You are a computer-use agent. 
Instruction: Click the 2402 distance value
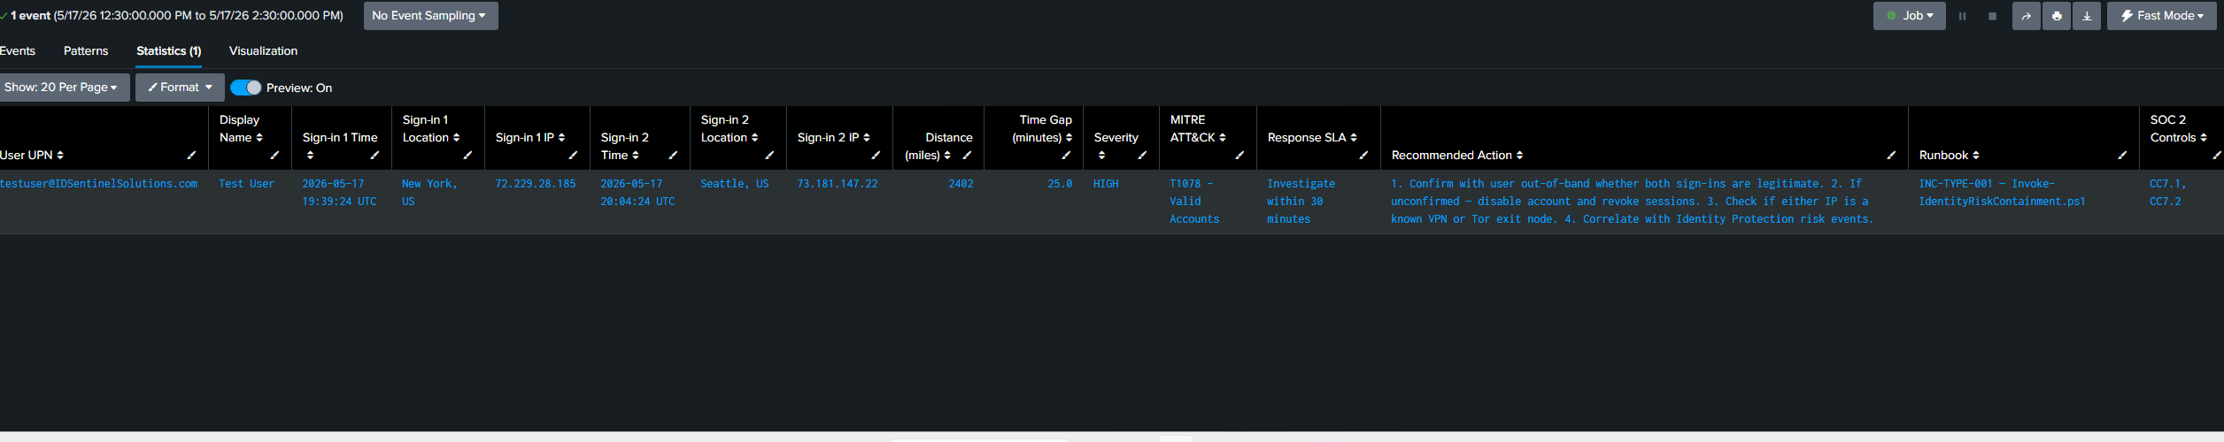coord(961,184)
